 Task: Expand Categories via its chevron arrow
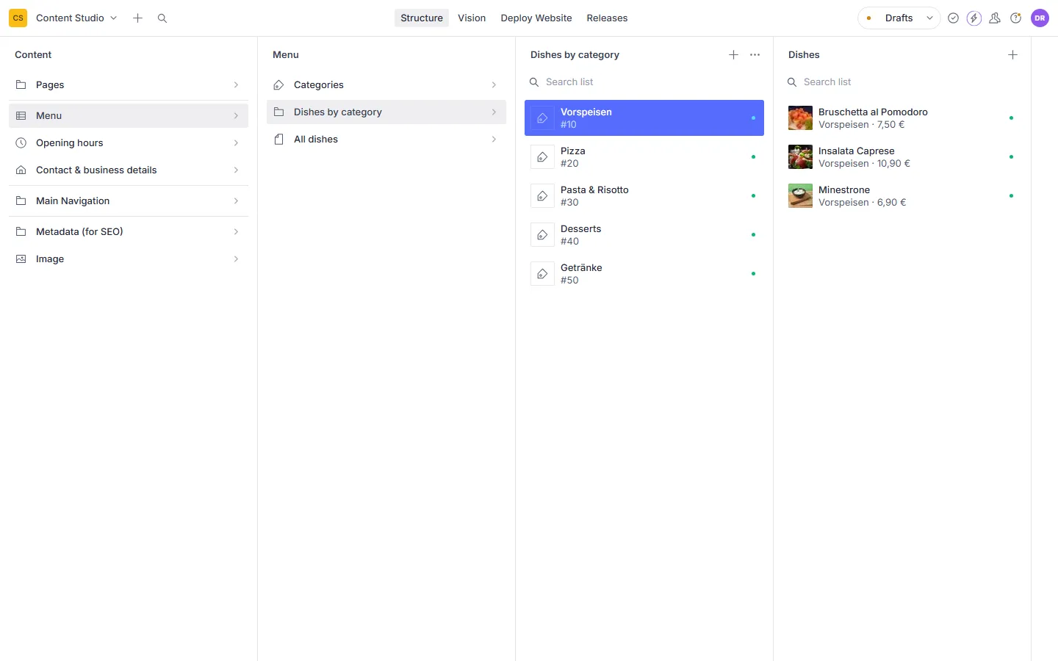[494, 84]
